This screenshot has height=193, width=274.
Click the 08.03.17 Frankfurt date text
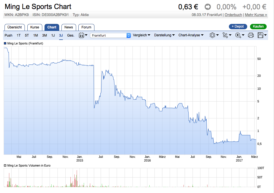(x=207, y=15)
